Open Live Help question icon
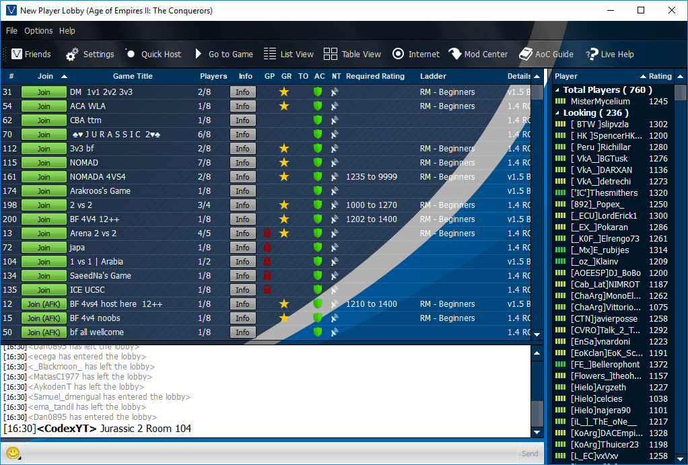The height and width of the screenshot is (465, 688). 592,54
